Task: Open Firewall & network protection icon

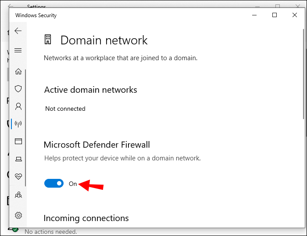Action: pos(18,123)
